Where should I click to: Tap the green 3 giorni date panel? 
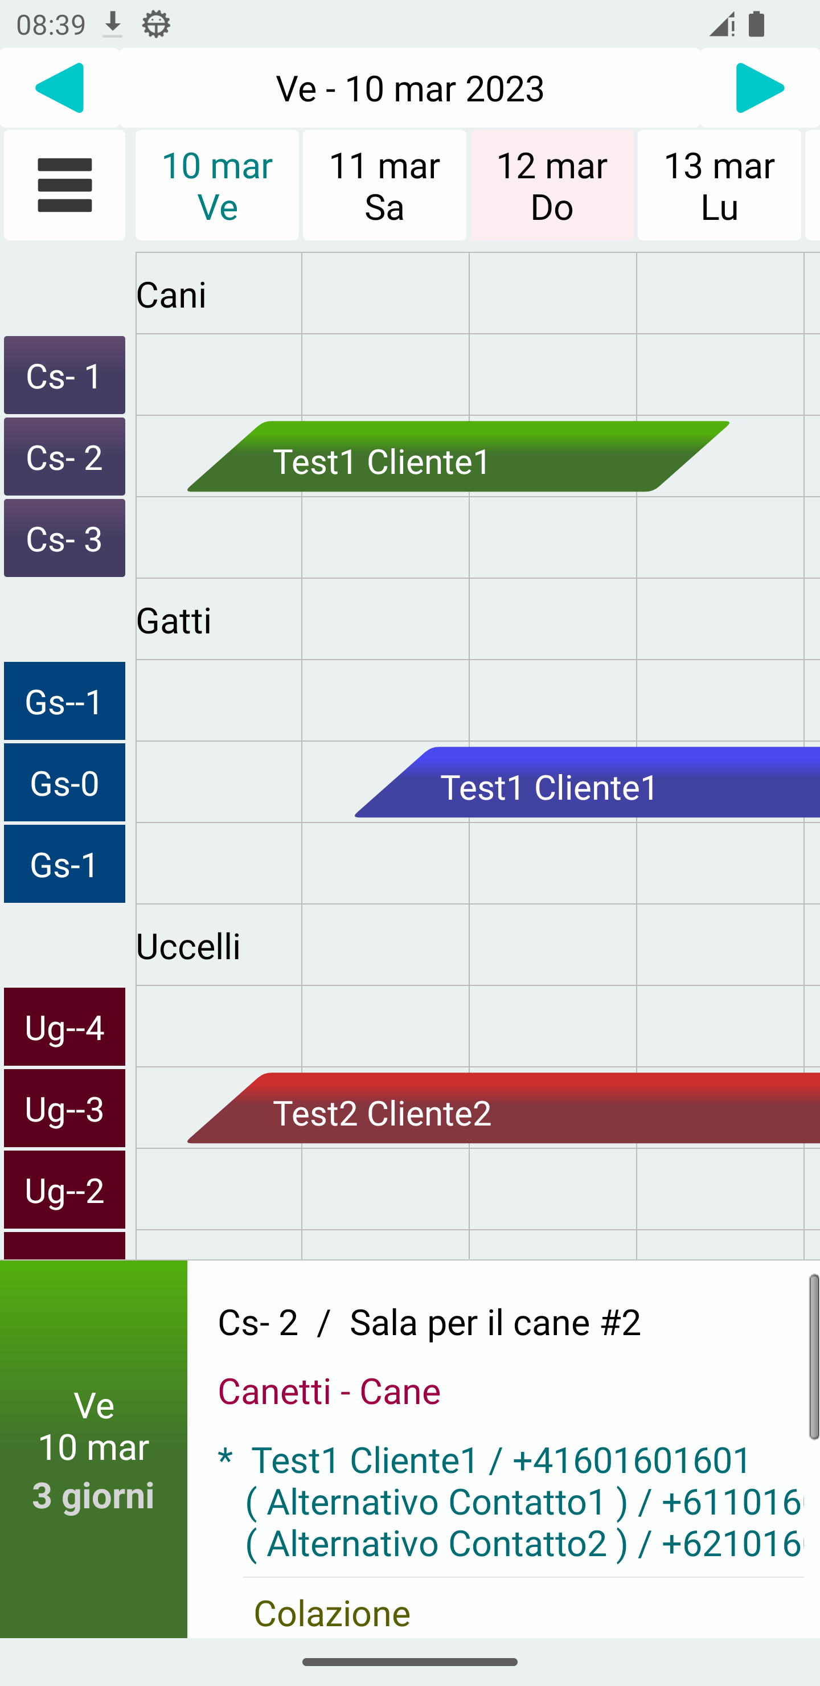pos(93,1449)
